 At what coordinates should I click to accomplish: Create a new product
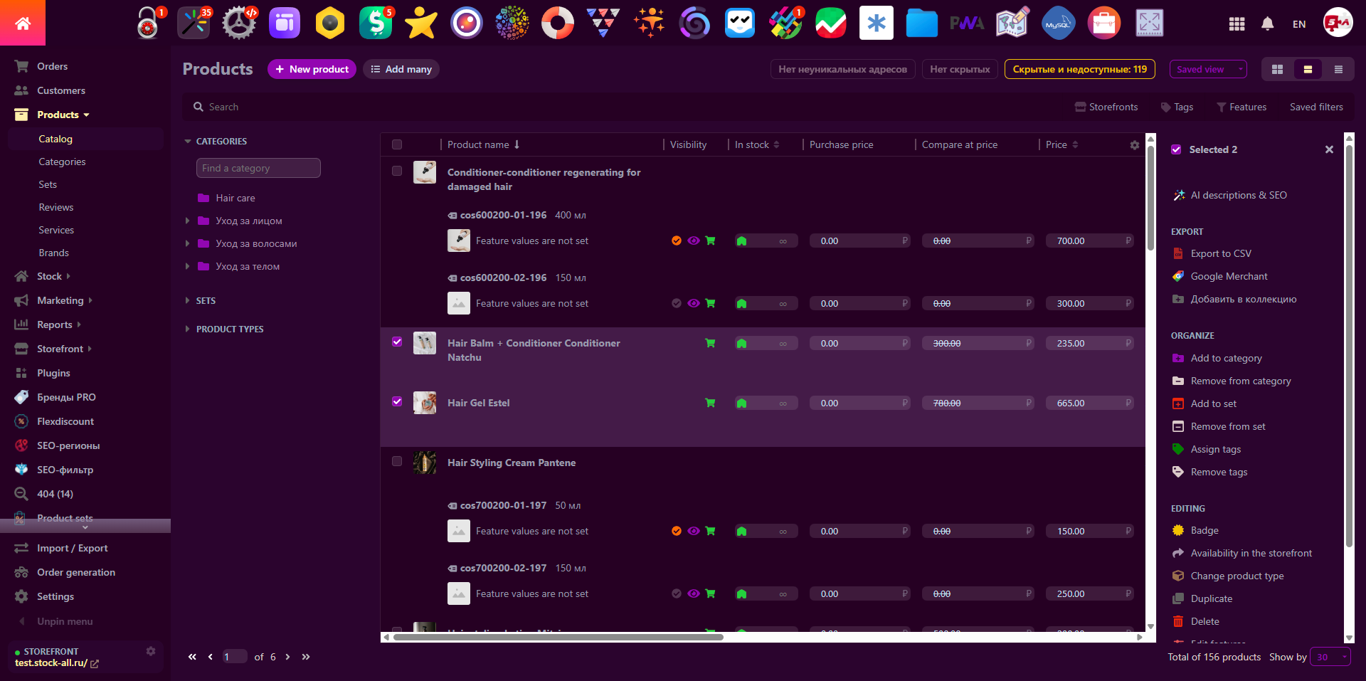(x=312, y=69)
